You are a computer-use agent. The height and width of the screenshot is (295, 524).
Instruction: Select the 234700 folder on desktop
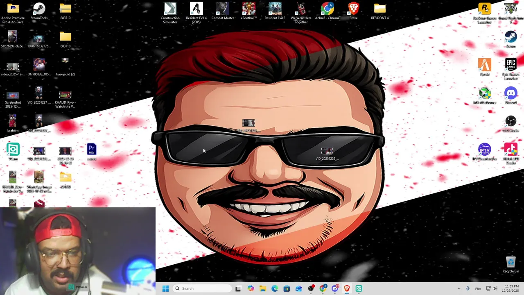[65, 180]
